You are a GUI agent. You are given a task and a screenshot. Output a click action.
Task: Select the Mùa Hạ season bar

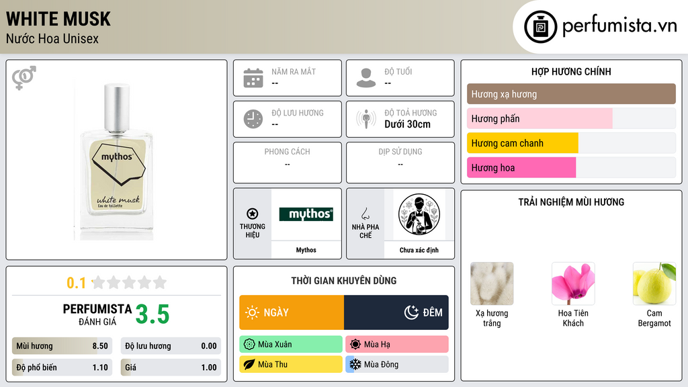click(x=397, y=345)
